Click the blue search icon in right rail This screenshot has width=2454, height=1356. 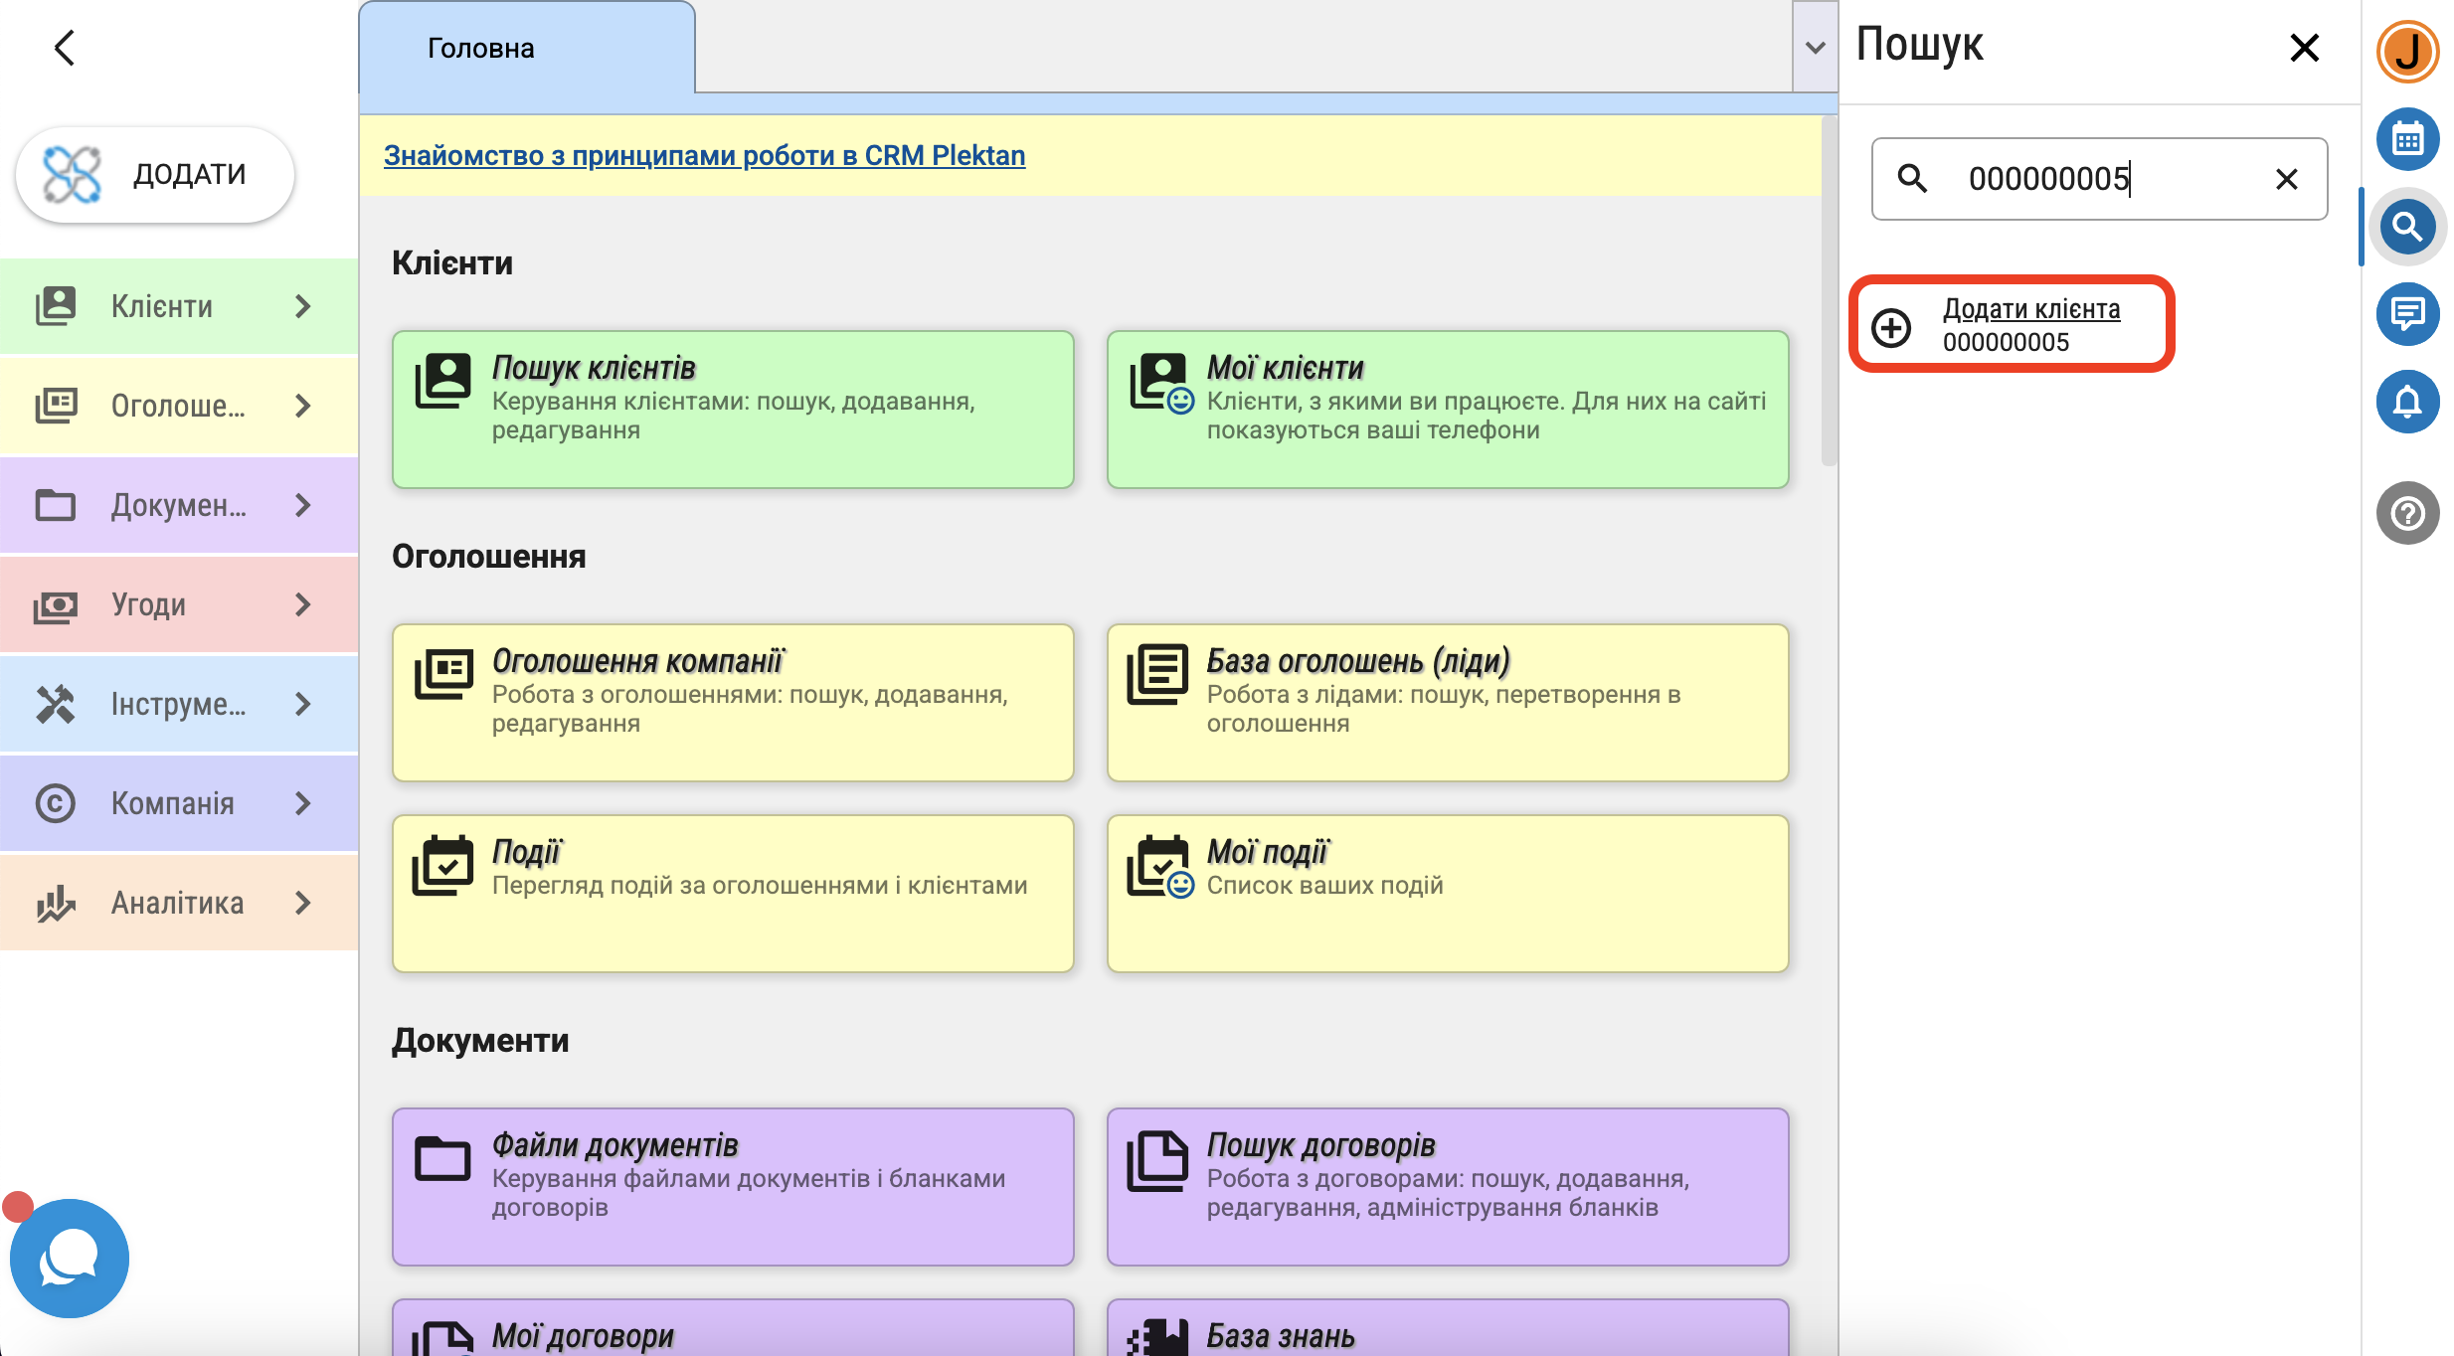2406,227
